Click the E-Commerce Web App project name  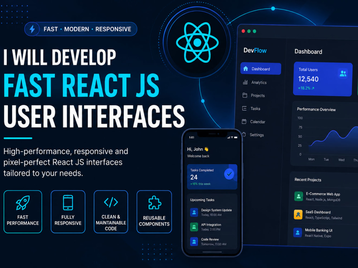pos(323,194)
